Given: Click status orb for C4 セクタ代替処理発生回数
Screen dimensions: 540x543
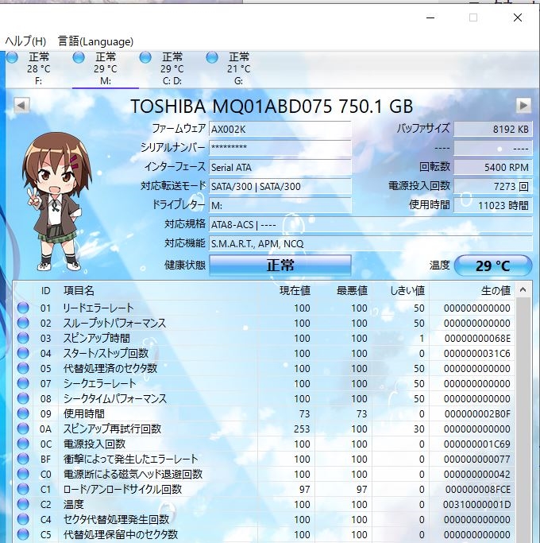Looking at the screenshot, I should (23, 519).
